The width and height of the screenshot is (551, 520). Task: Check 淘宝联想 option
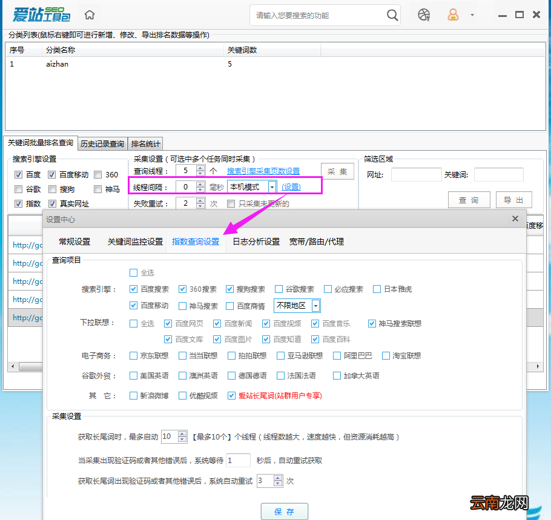click(386, 356)
